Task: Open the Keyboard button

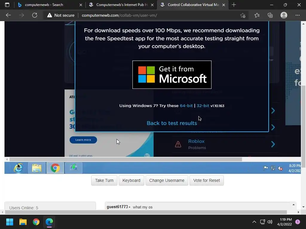Action: click(x=131, y=180)
